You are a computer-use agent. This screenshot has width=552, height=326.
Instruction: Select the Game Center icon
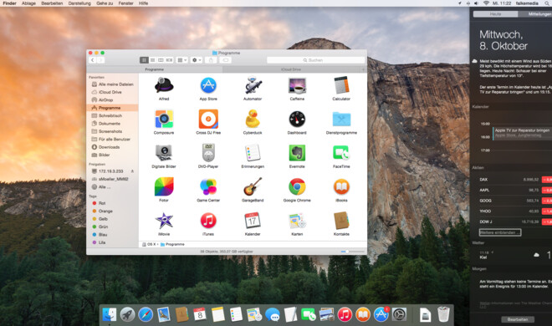point(208,186)
